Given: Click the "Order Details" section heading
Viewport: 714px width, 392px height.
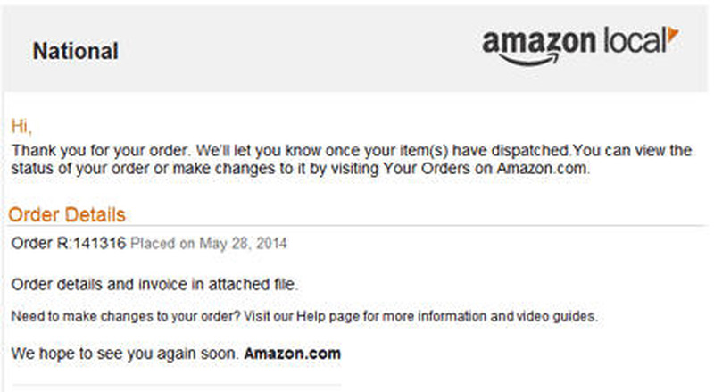Looking at the screenshot, I should [67, 215].
